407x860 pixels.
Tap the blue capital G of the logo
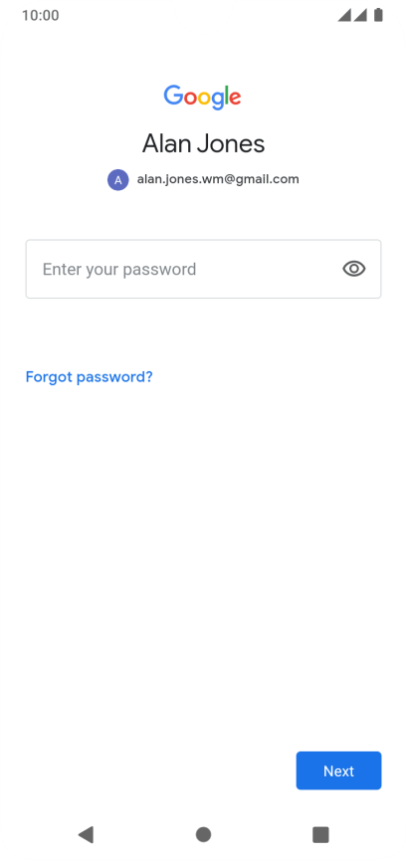coord(173,95)
